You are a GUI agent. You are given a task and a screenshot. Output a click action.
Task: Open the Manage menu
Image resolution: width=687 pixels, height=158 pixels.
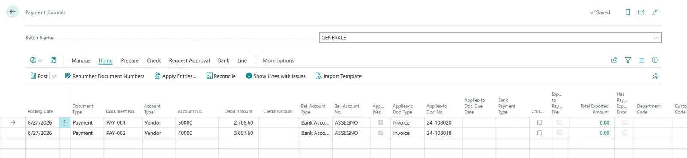coord(81,60)
